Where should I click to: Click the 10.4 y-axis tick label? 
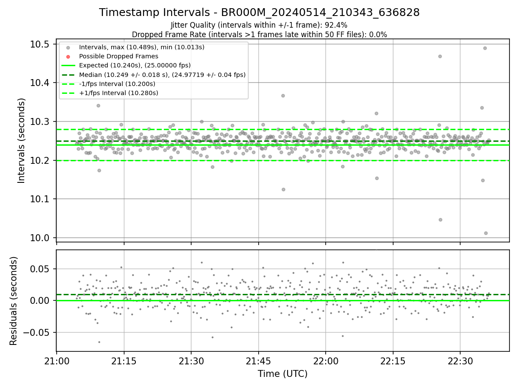[40, 83]
